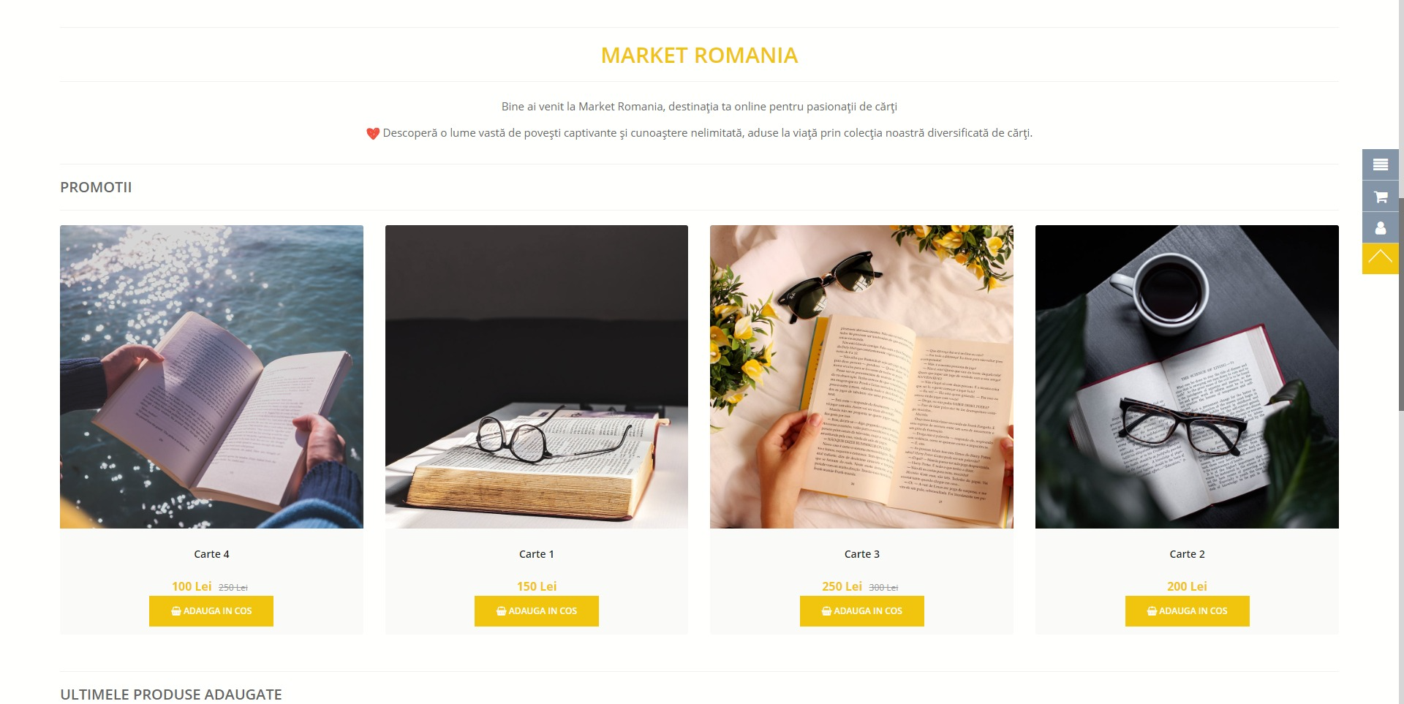1404x704 pixels.
Task: View the Carte 1 book with glasses image
Action: pyautogui.click(x=537, y=376)
